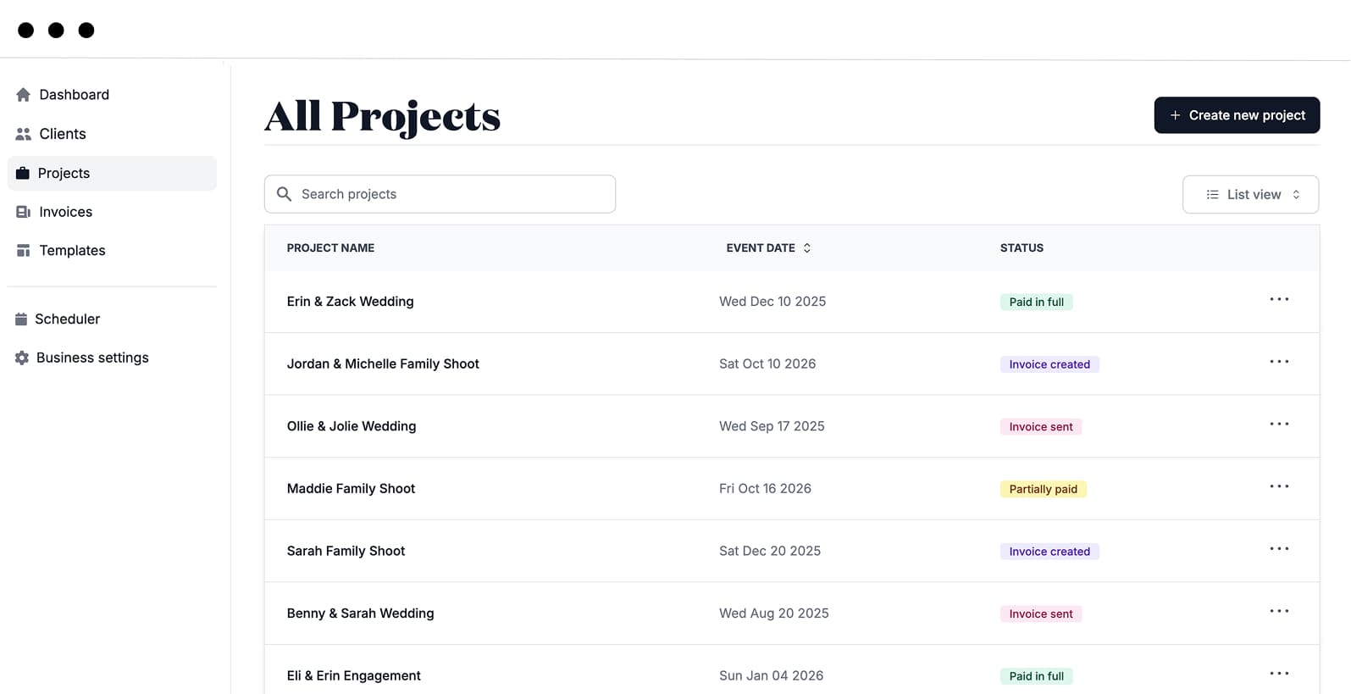Open actions menu for Maddie Family Shoot
This screenshot has height=694, width=1351.
pyautogui.click(x=1278, y=487)
